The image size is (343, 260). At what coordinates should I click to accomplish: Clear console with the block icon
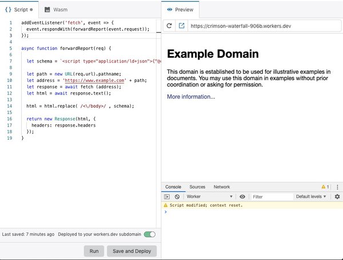tap(177, 196)
